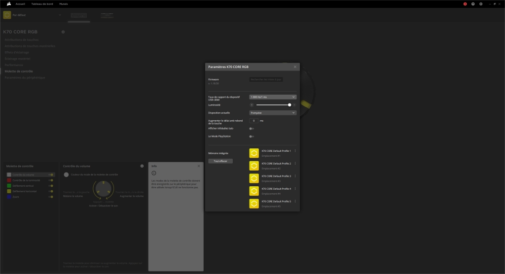Click the Luminosité brightness slider handle
The height and width of the screenshot is (274, 505).
click(x=289, y=105)
